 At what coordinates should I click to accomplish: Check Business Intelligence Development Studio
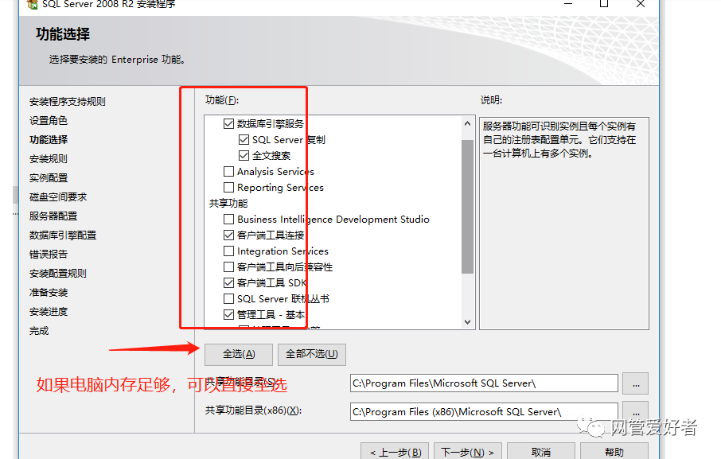[228, 220]
